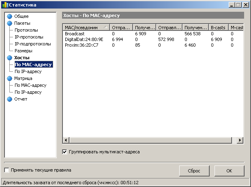
Task: Sort by second Отправл... column header
Action: point(169,28)
